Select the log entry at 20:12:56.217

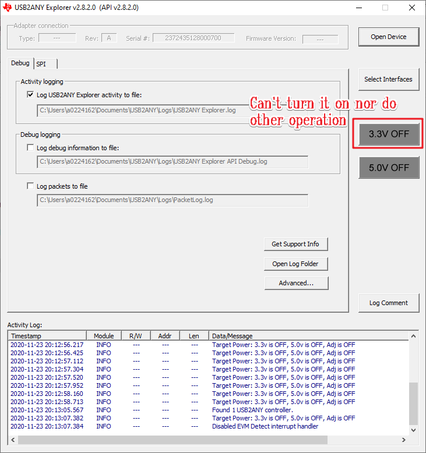[209, 345]
